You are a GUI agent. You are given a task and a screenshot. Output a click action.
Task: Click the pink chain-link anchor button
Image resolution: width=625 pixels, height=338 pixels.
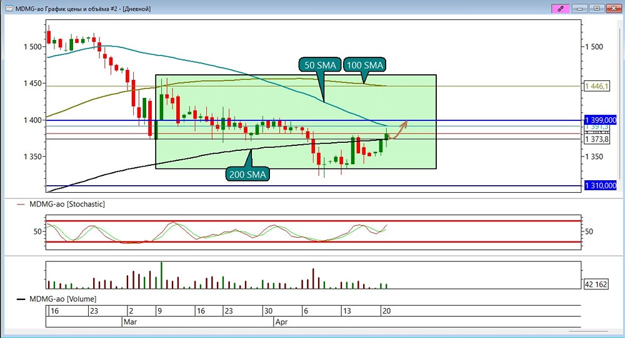point(560,8)
